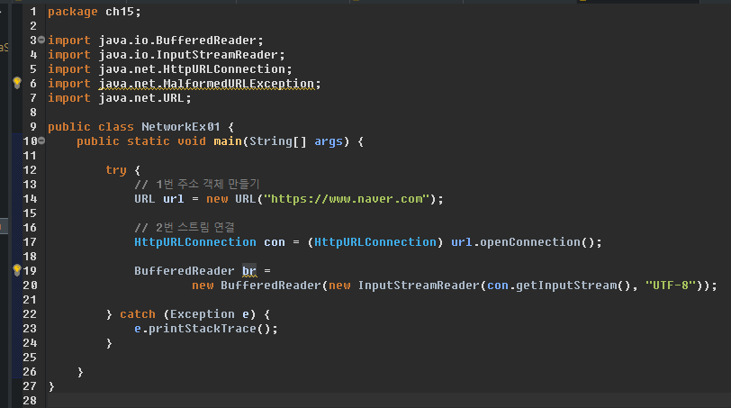
Task: Click variable con declaration on line 17
Action: (x=274, y=242)
